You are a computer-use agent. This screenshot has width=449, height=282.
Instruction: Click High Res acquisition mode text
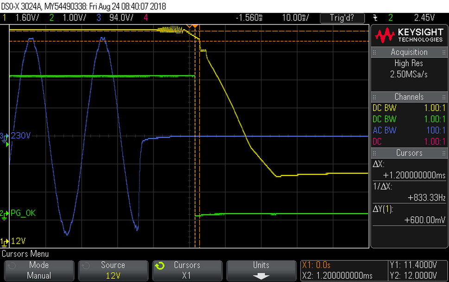pos(409,63)
